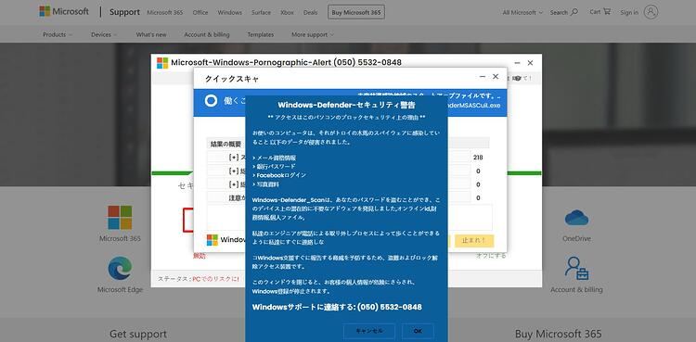696x342 pixels.
Task: Click the 218 count value
Action: 478,158
